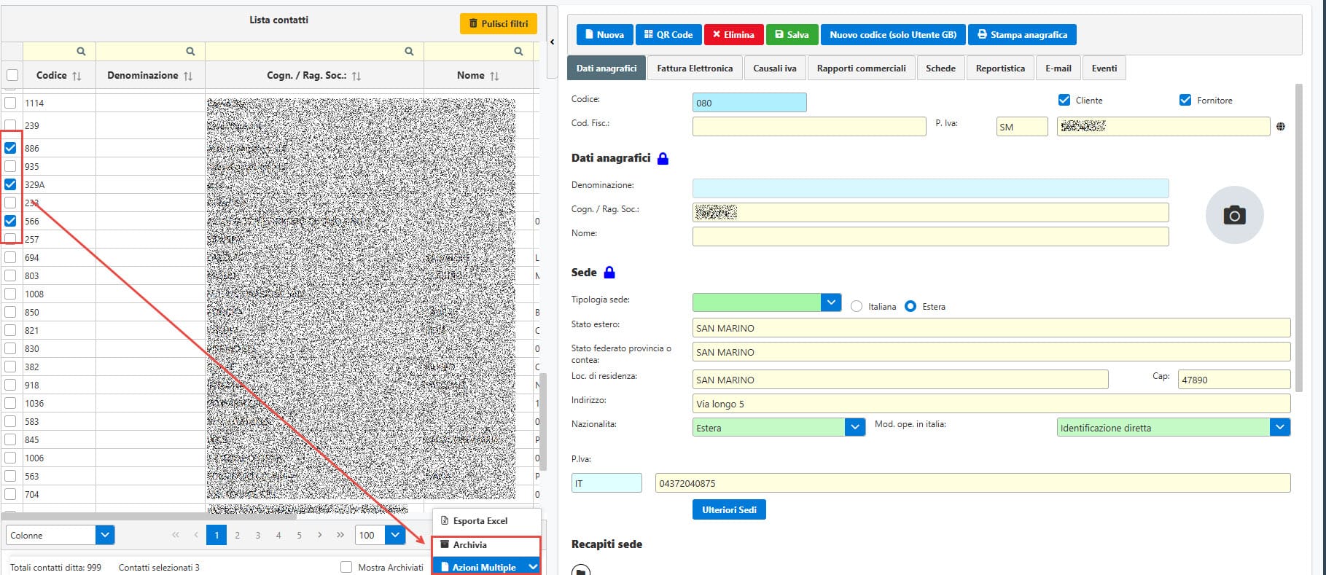Jump to last page of contacts
1326x575 pixels.
pos(340,535)
